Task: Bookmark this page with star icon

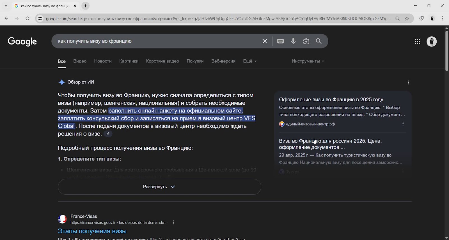Action: click(x=407, y=18)
